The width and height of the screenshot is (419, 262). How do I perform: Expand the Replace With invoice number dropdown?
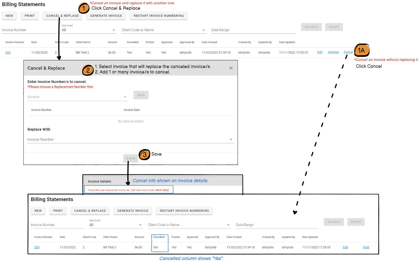[130, 140]
